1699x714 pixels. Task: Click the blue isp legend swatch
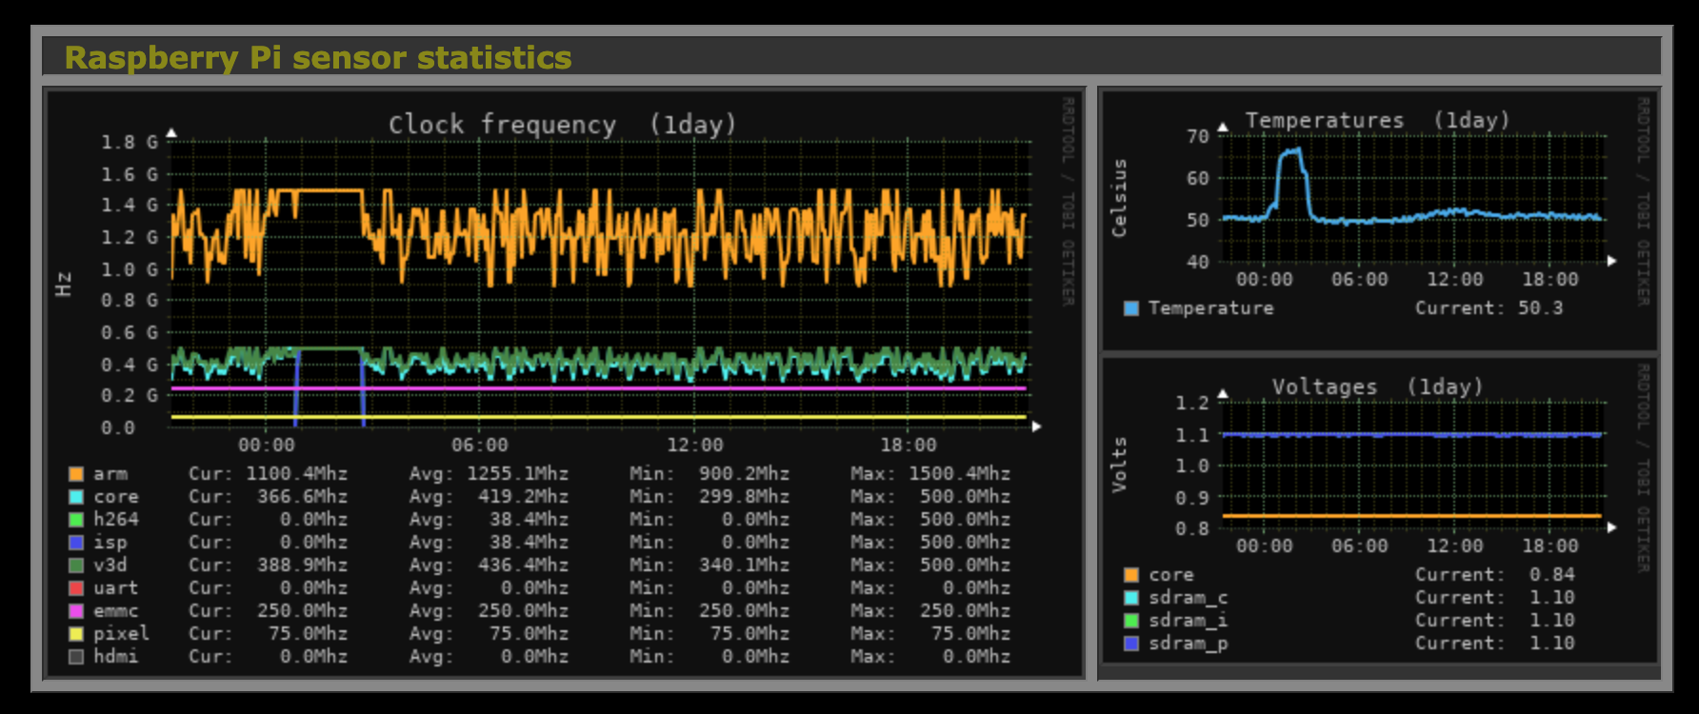coord(76,543)
